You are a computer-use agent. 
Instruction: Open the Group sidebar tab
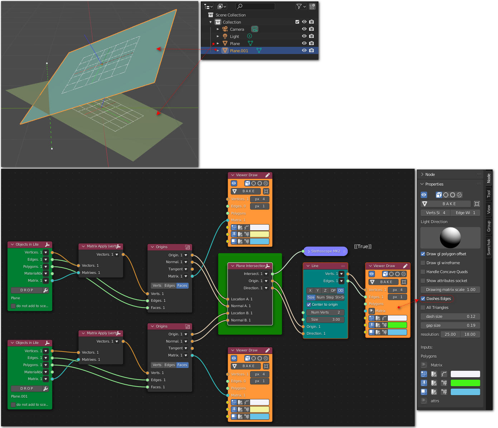[x=489, y=226]
